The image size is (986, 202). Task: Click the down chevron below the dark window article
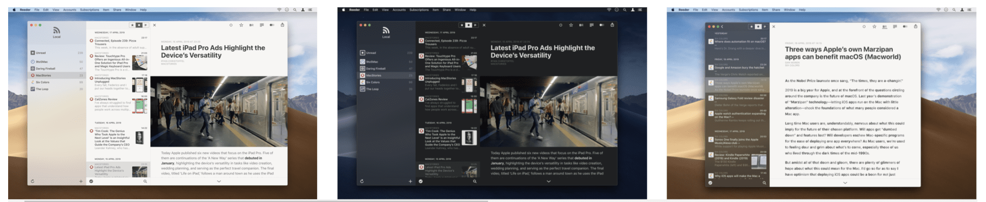(x=549, y=181)
